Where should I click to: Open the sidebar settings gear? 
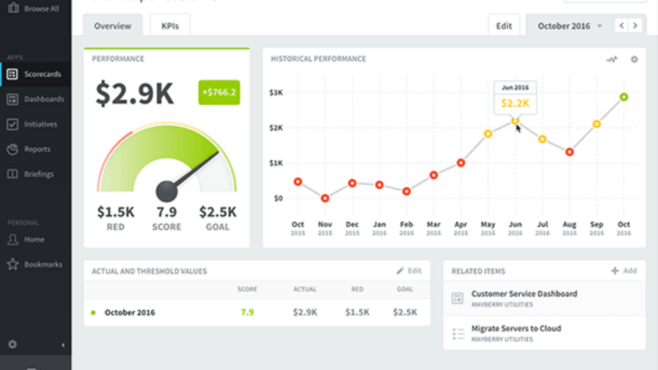click(12, 345)
